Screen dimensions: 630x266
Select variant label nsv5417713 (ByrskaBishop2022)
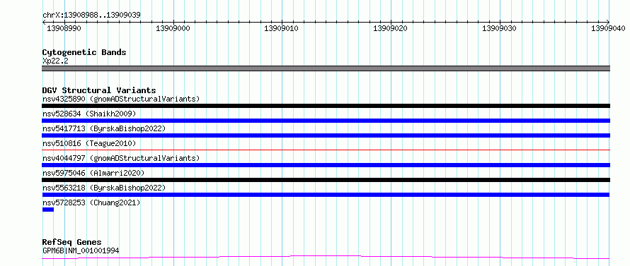tap(104, 128)
